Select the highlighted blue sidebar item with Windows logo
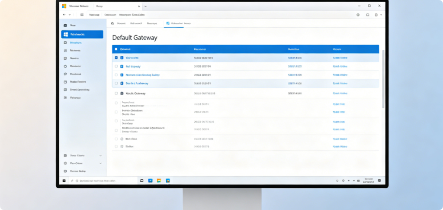443x210 pixels. pos(82,35)
